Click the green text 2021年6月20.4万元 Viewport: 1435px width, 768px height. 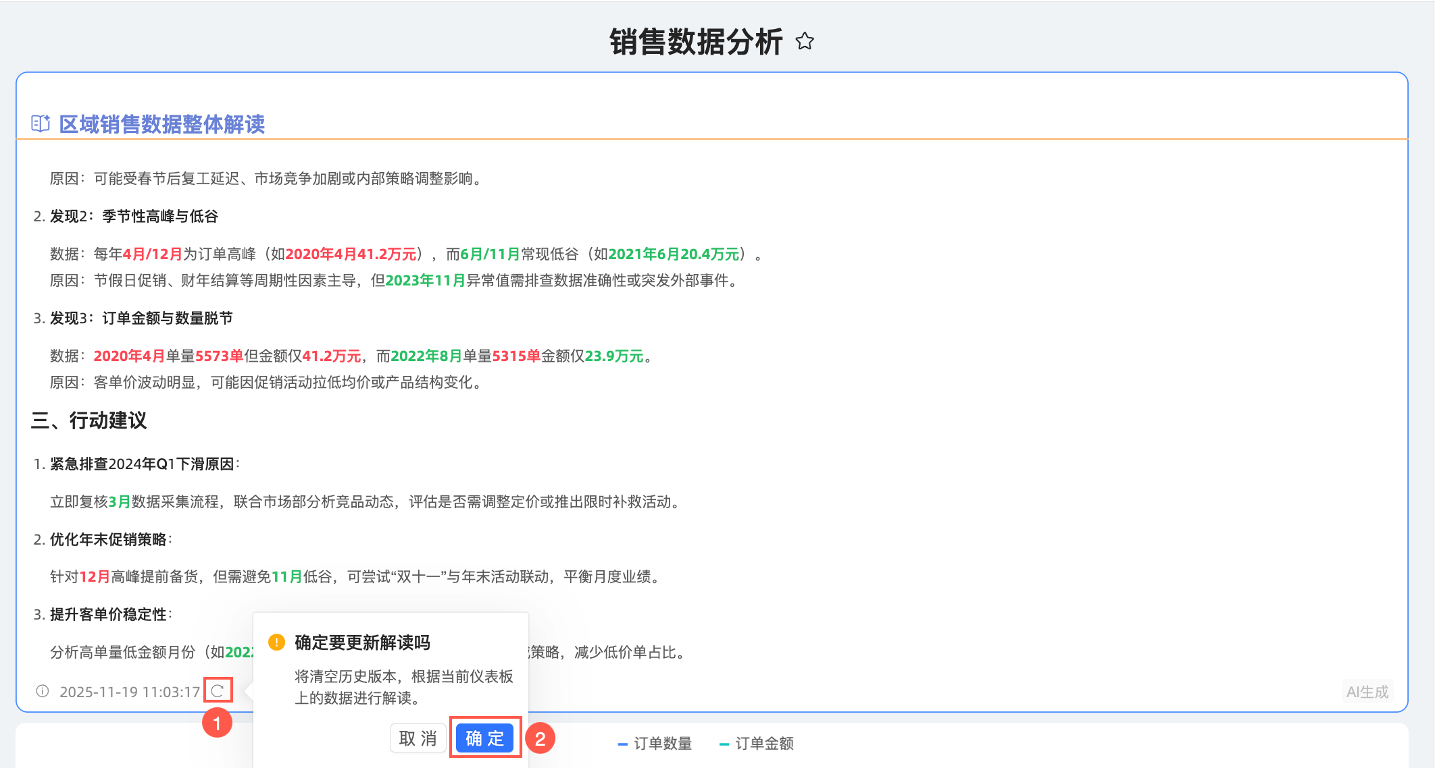coord(674,254)
